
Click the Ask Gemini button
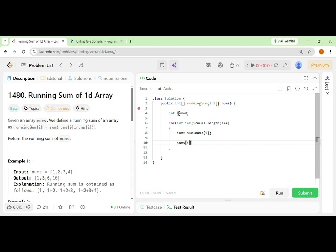point(285,41)
